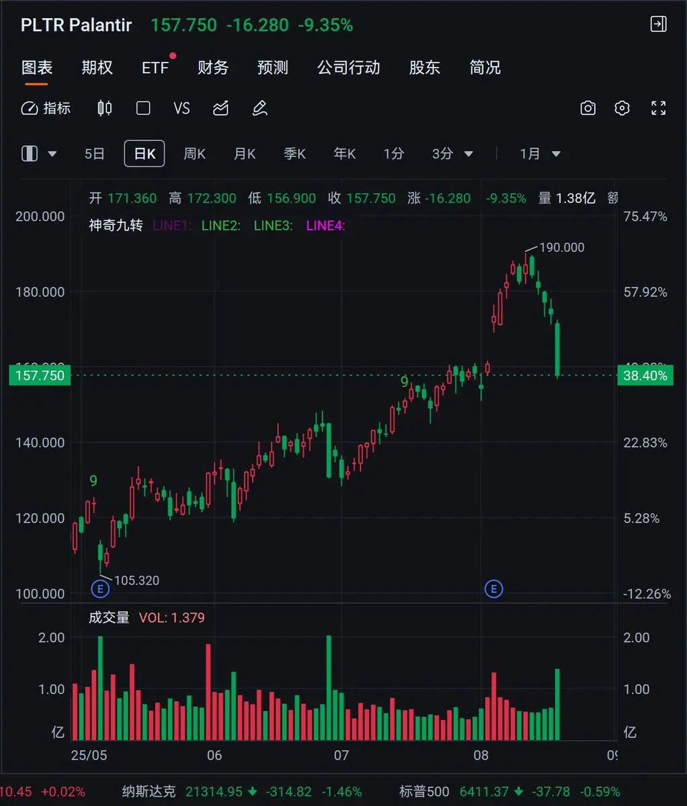This screenshot has width=687, height=806.
Task: Switch to the 图表 tab
Action: [37, 68]
